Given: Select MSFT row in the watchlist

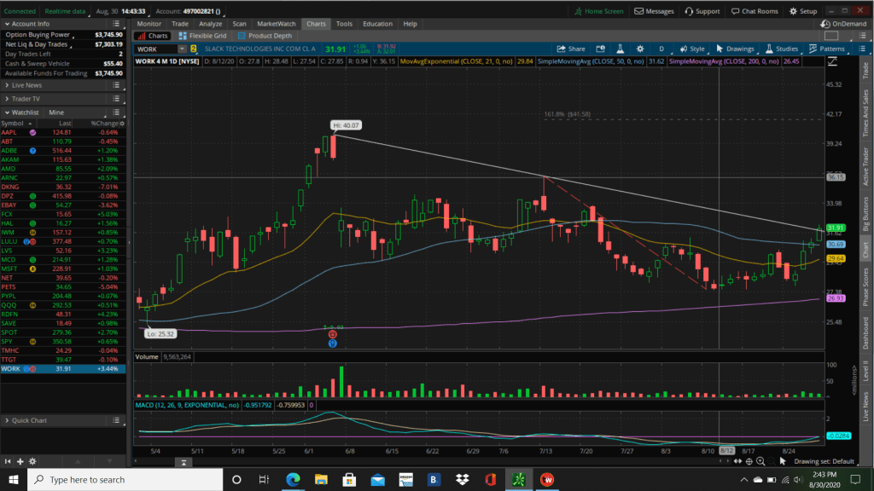Looking at the screenshot, I should 62,269.
